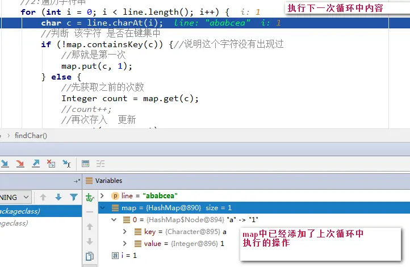The height and width of the screenshot is (267, 410).
Task: Open the thread dropdown ending in NING
Action: pos(15,197)
